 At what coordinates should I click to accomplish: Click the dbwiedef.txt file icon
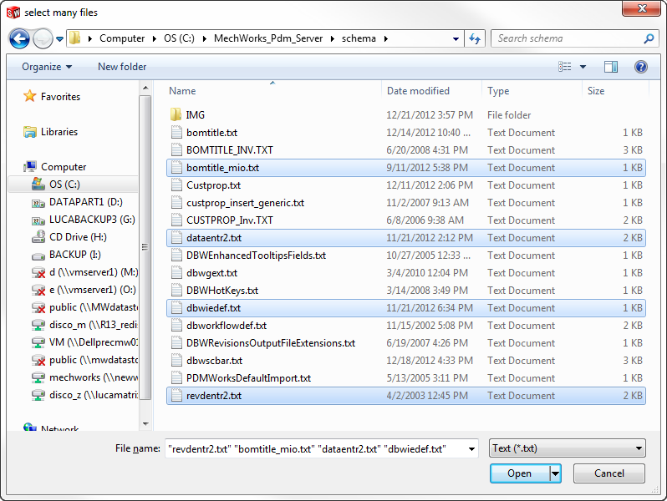tap(176, 307)
